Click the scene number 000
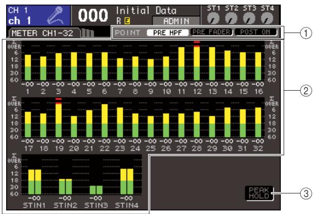This screenshot has height=214, width=313. [x=93, y=15]
